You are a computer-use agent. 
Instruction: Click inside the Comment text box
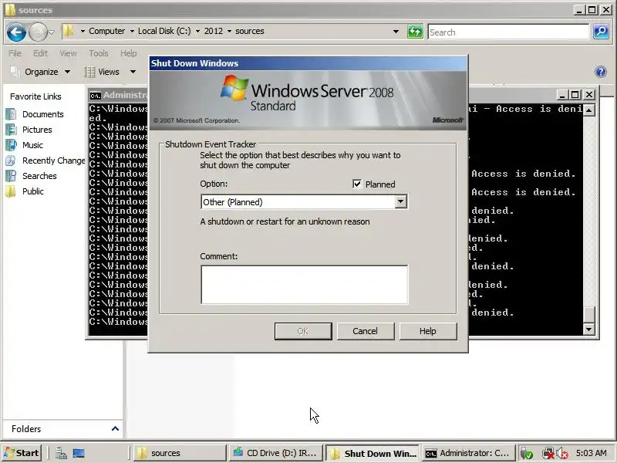(x=304, y=285)
